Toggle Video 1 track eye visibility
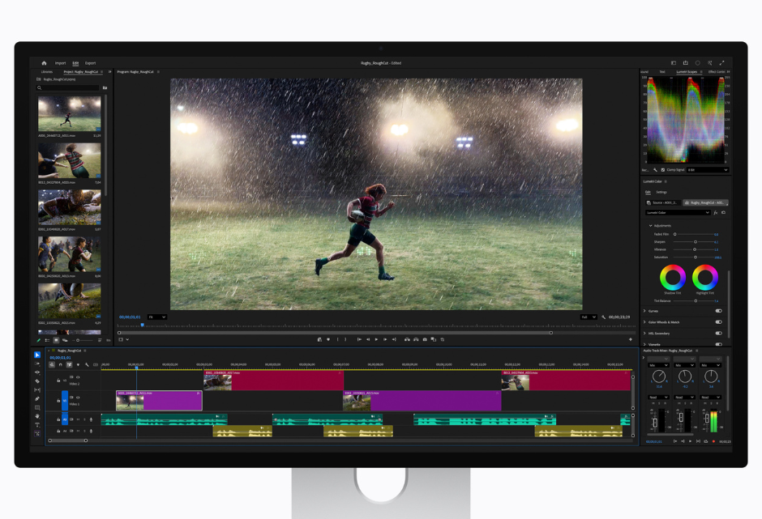 point(78,397)
